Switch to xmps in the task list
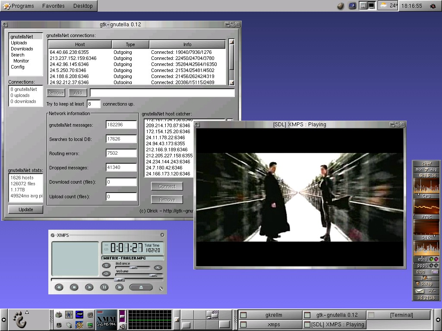 coord(270,324)
